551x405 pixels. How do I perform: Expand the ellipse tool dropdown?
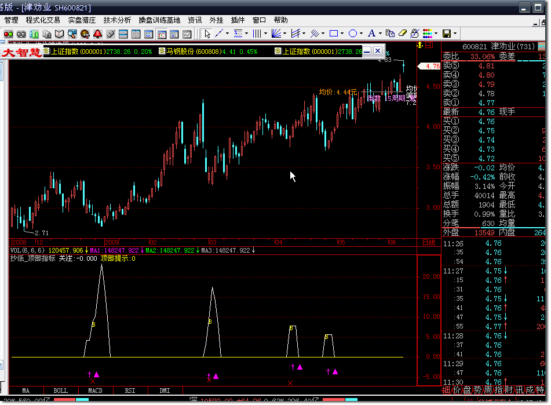pos(361,34)
